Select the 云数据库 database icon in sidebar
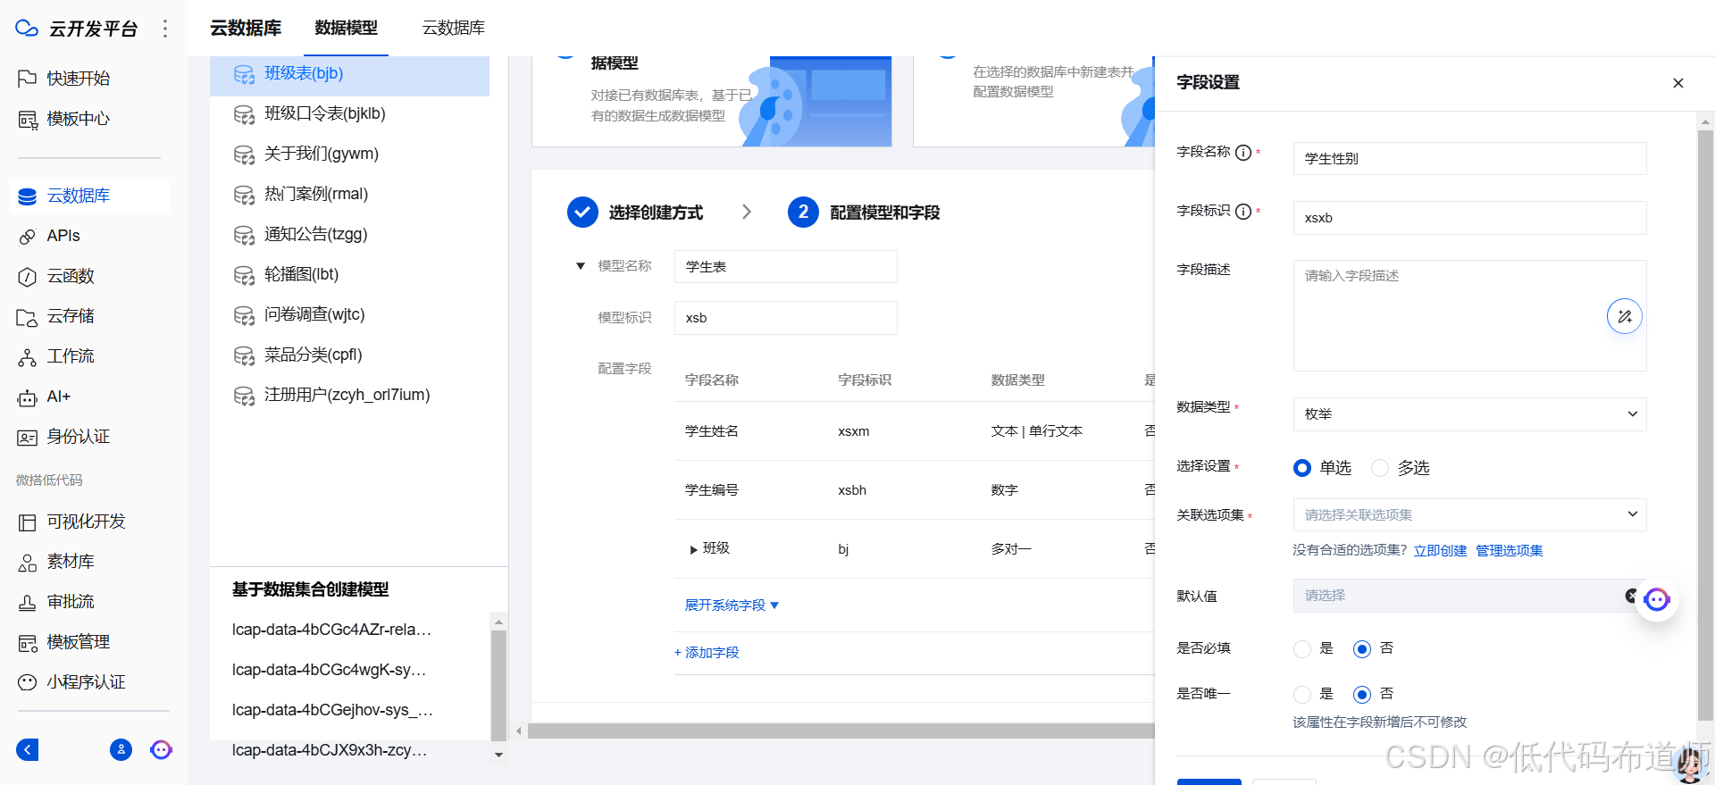 (x=27, y=196)
